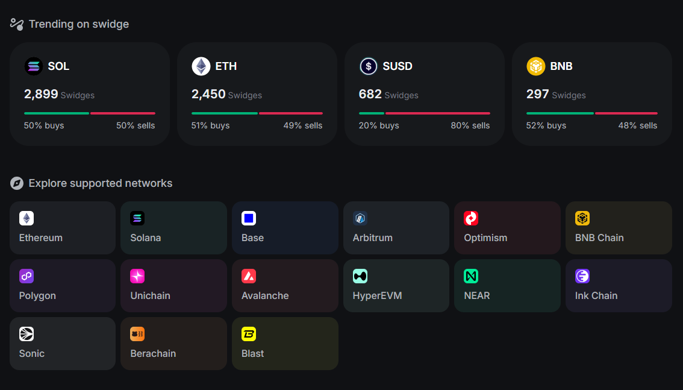Choose the BNB Chain network card

pos(619,228)
